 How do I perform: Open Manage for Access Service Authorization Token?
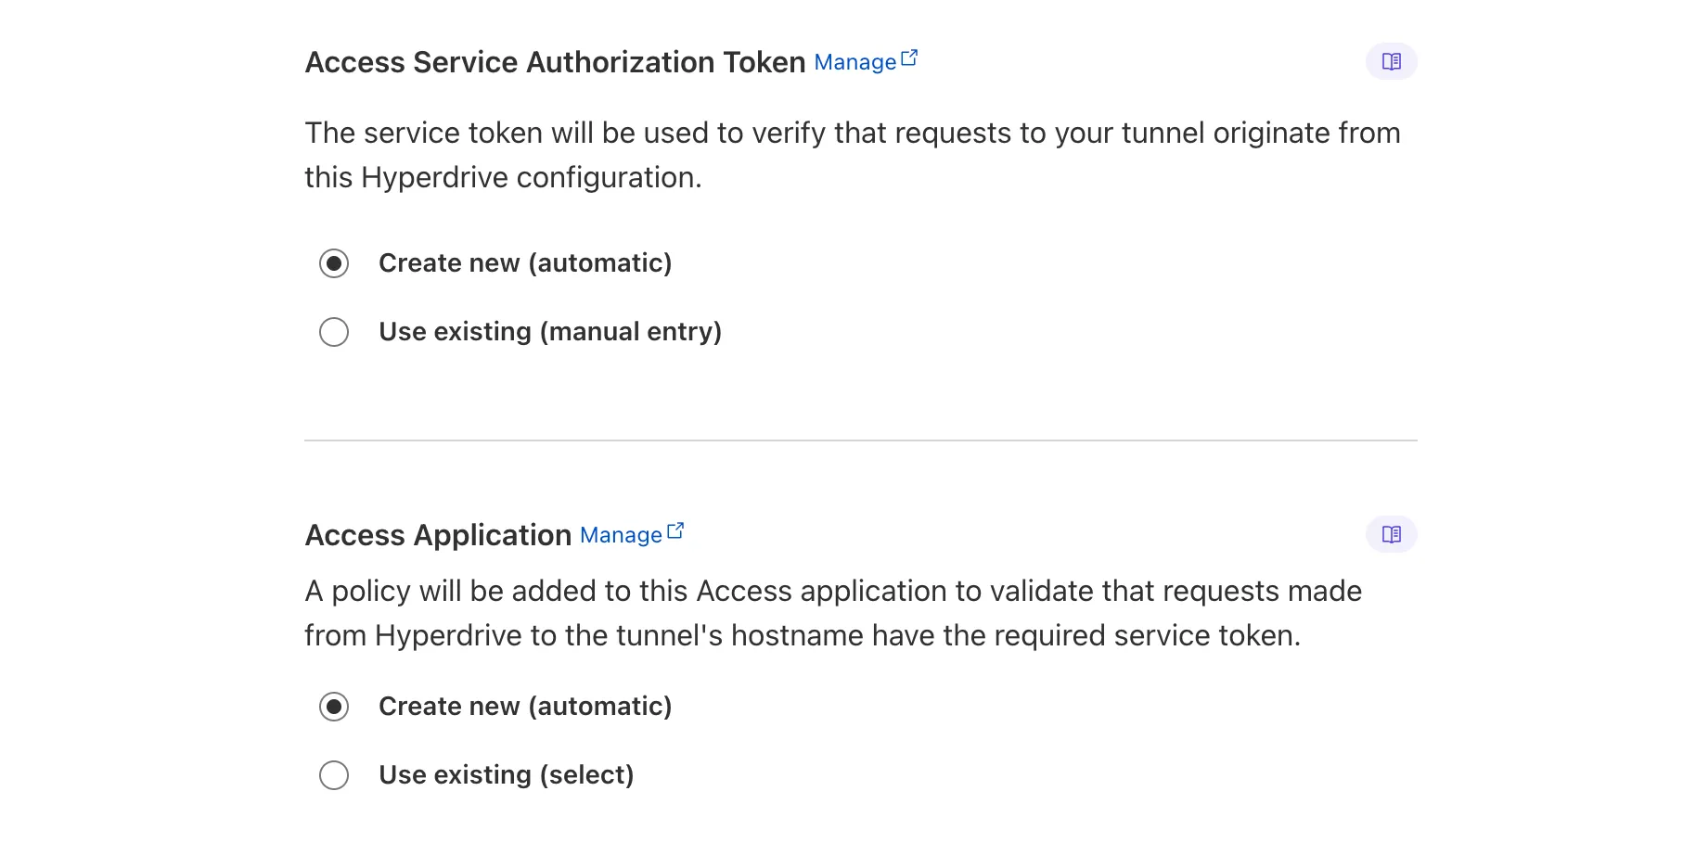(x=855, y=62)
